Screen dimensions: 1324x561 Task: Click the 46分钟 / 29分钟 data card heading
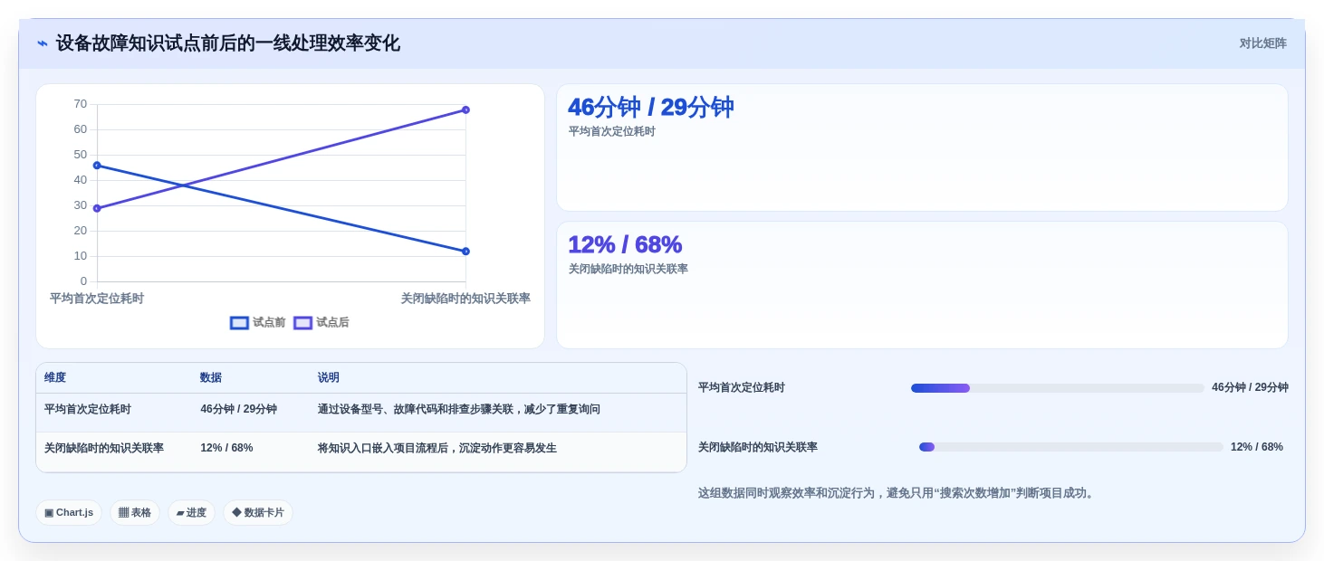tap(651, 108)
